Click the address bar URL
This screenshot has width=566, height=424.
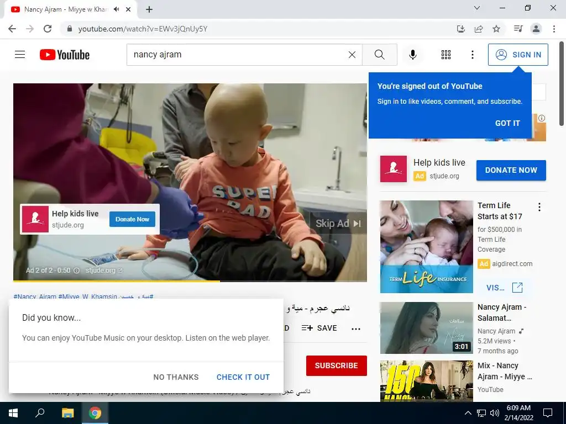143,29
